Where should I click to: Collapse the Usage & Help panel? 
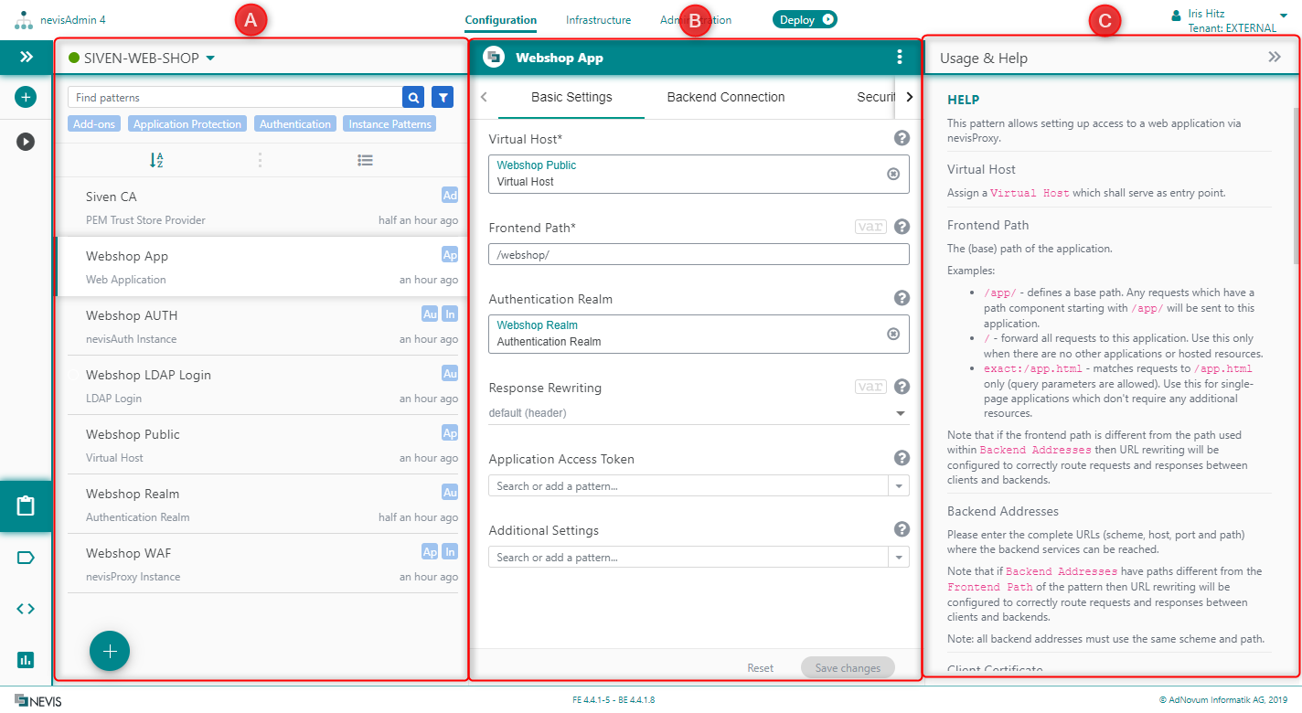point(1275,57)
